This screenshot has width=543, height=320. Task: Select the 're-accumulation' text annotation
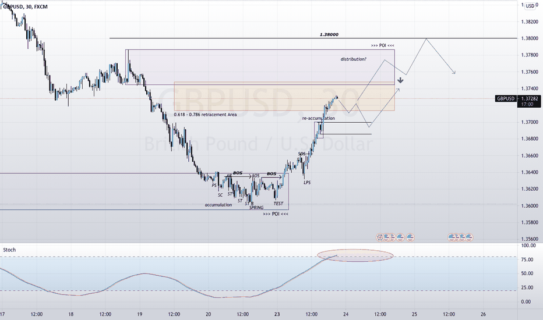click(318, 118)
